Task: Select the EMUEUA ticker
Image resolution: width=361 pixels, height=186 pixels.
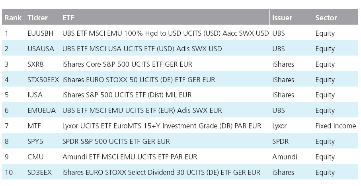Action: tap(42, 110)
